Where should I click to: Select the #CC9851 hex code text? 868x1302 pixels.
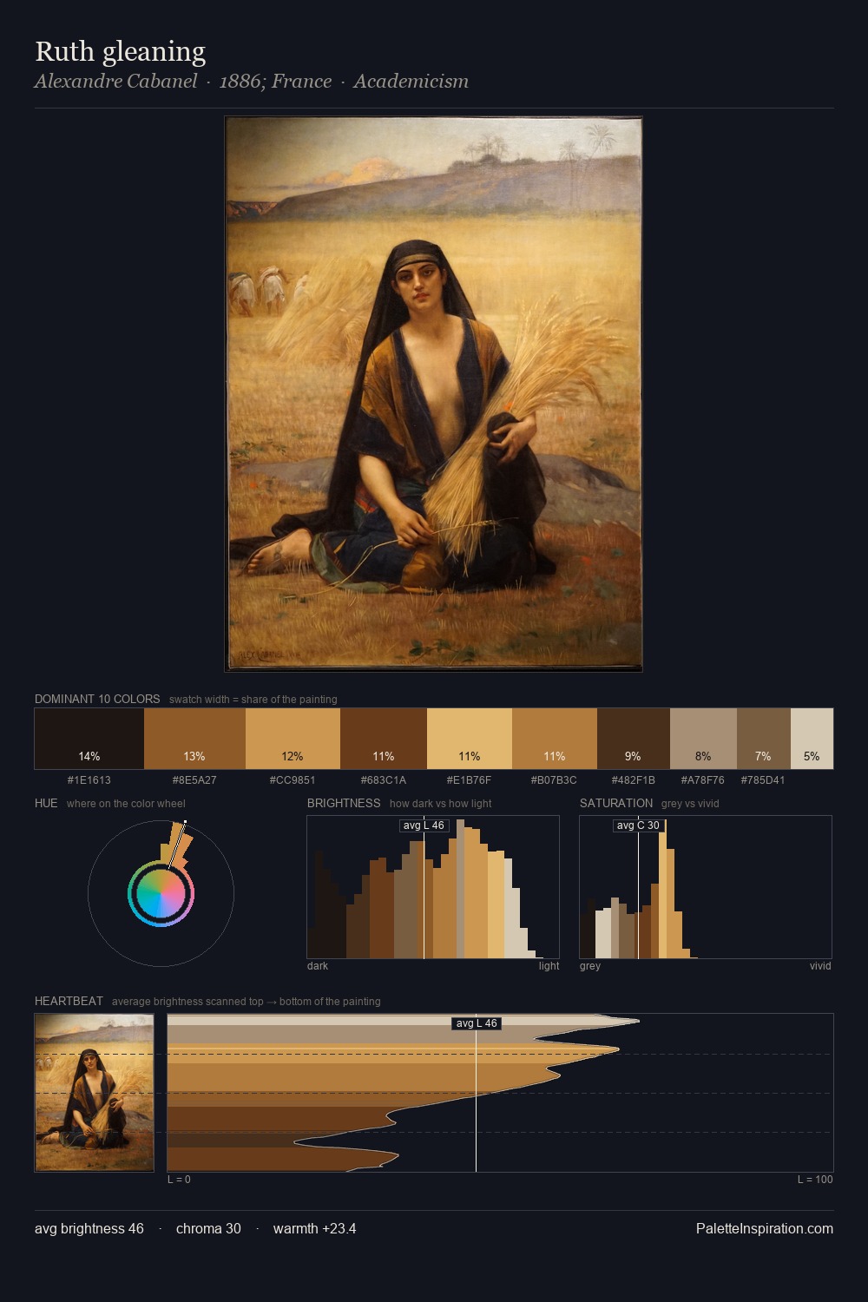coord(293,780)
